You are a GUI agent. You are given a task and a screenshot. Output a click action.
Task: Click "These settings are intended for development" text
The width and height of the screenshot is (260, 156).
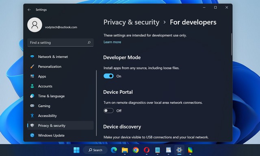point(145,35)
